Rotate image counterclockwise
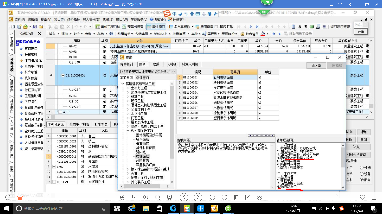The image size is (382, 214). coord(212,197)
